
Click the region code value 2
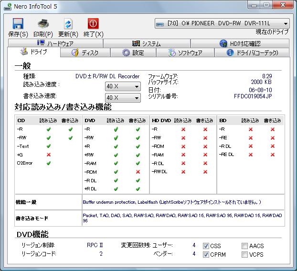pyautogui.click(x=101, y=254)
